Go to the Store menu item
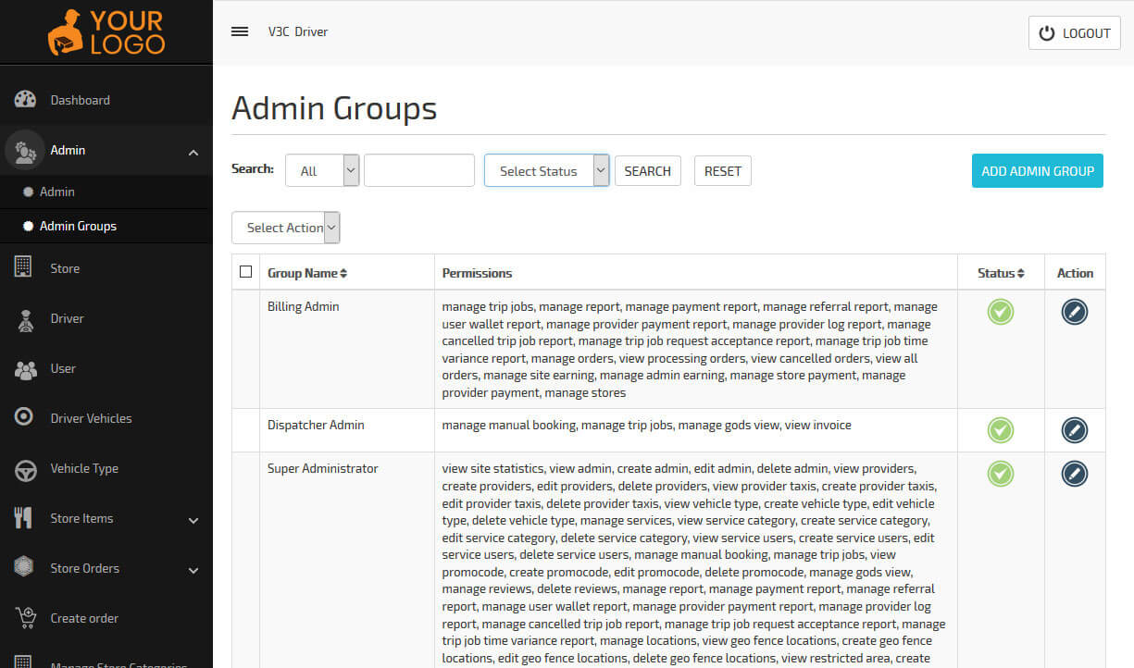1134x668 pixels. 65,268
